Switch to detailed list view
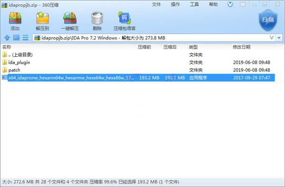The height and width of the screenshot is (187, 285). click(x=25, y=38)
